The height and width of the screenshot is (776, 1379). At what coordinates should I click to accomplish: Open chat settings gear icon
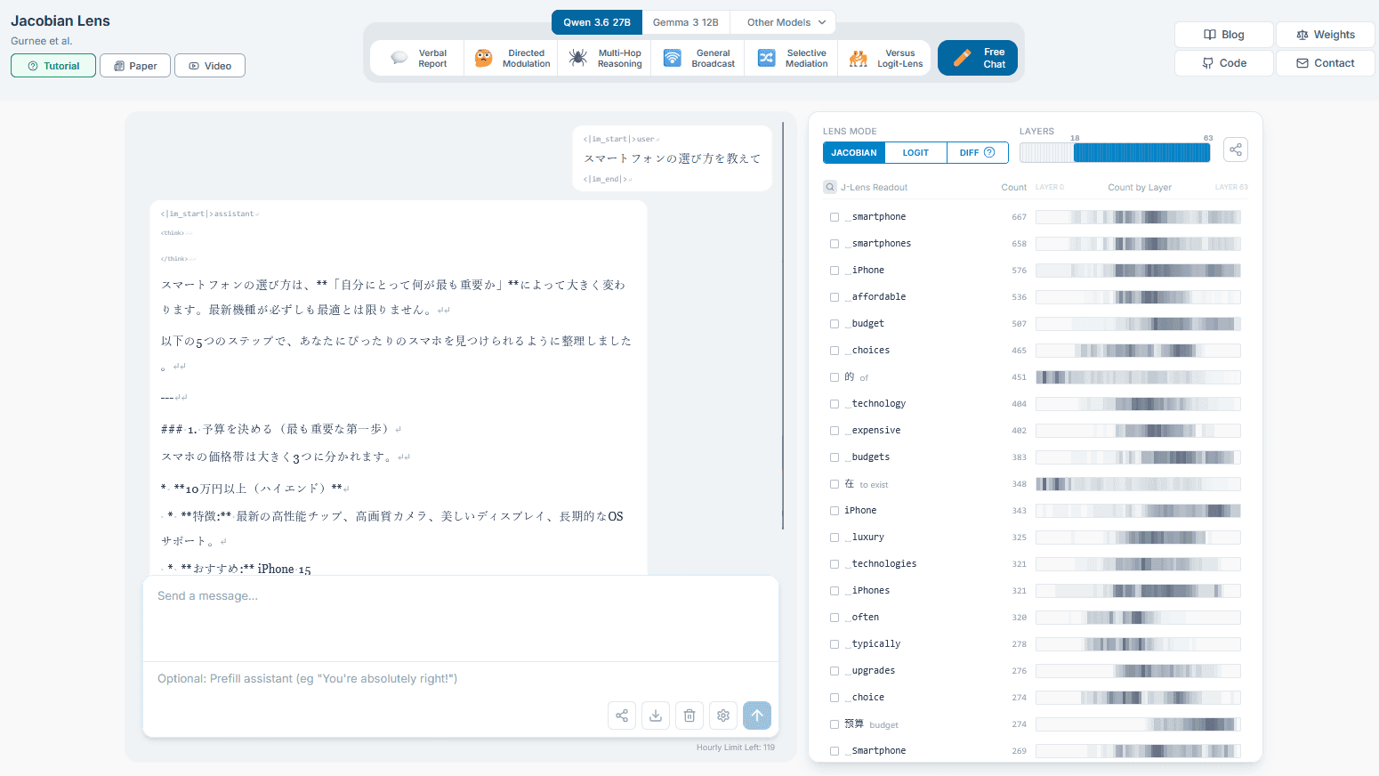pos(723,715)
